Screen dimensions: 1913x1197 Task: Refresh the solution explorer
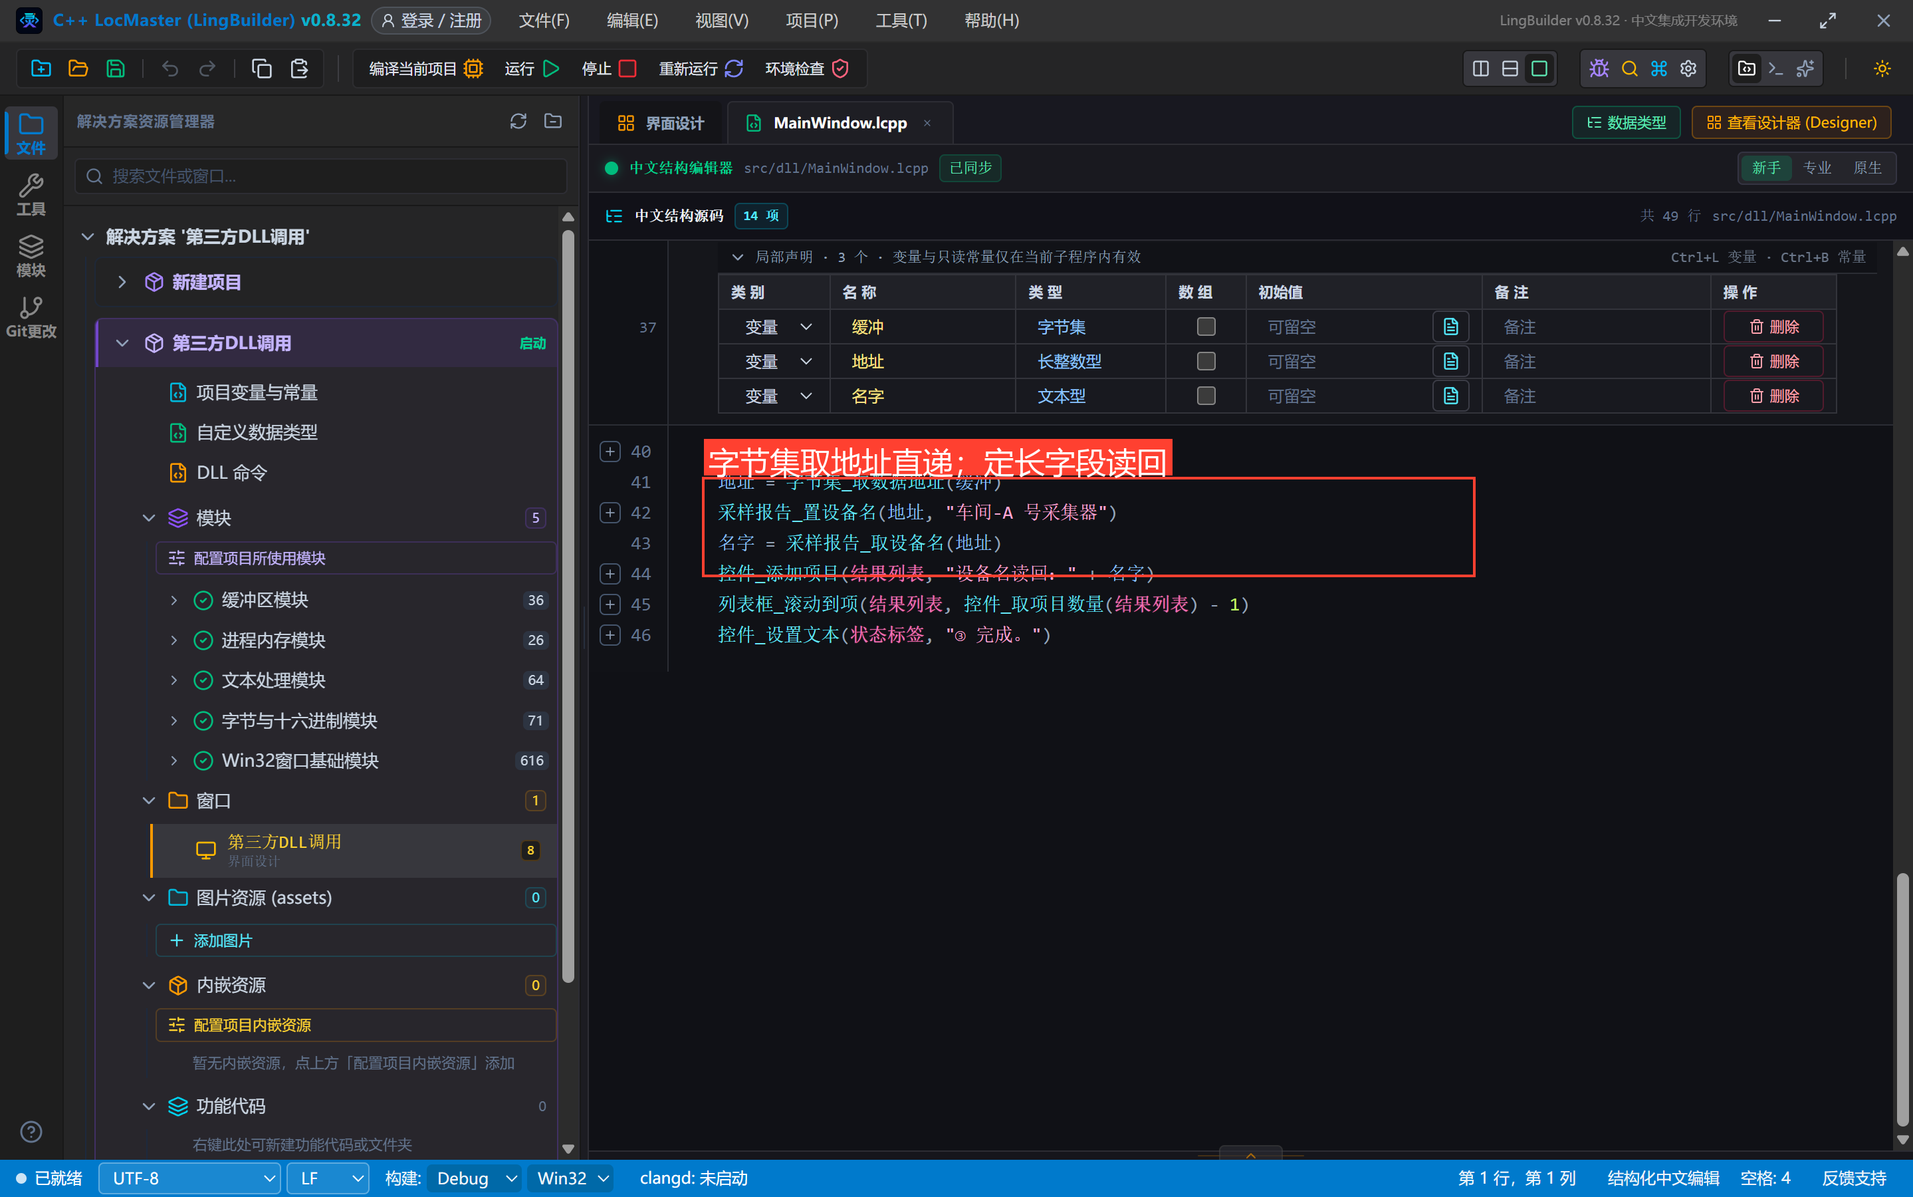coord(518,121)
